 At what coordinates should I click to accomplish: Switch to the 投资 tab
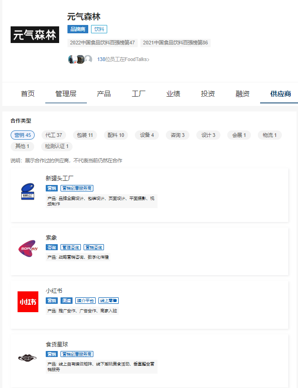[x=208, y=94]
